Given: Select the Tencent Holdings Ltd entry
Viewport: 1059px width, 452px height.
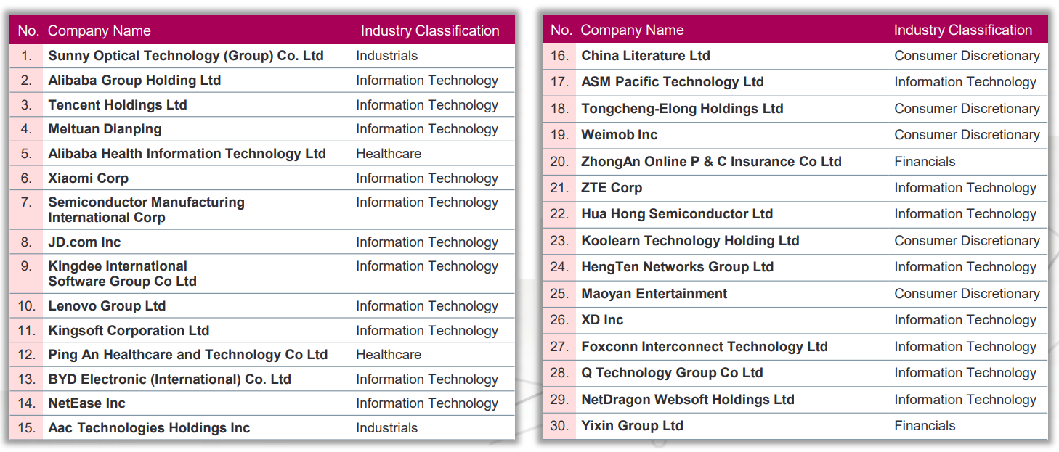Looking at the screenshot, I should coord(118,105).
